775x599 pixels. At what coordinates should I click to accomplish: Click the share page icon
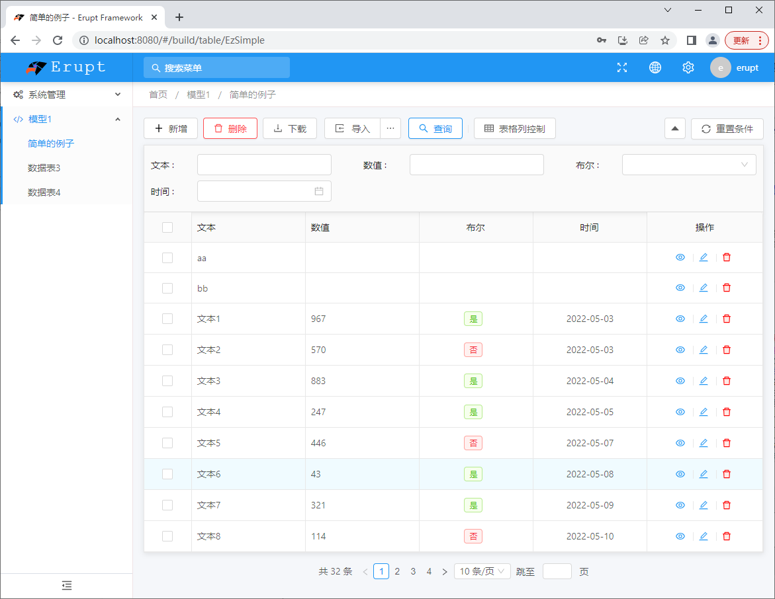[643, 40]
